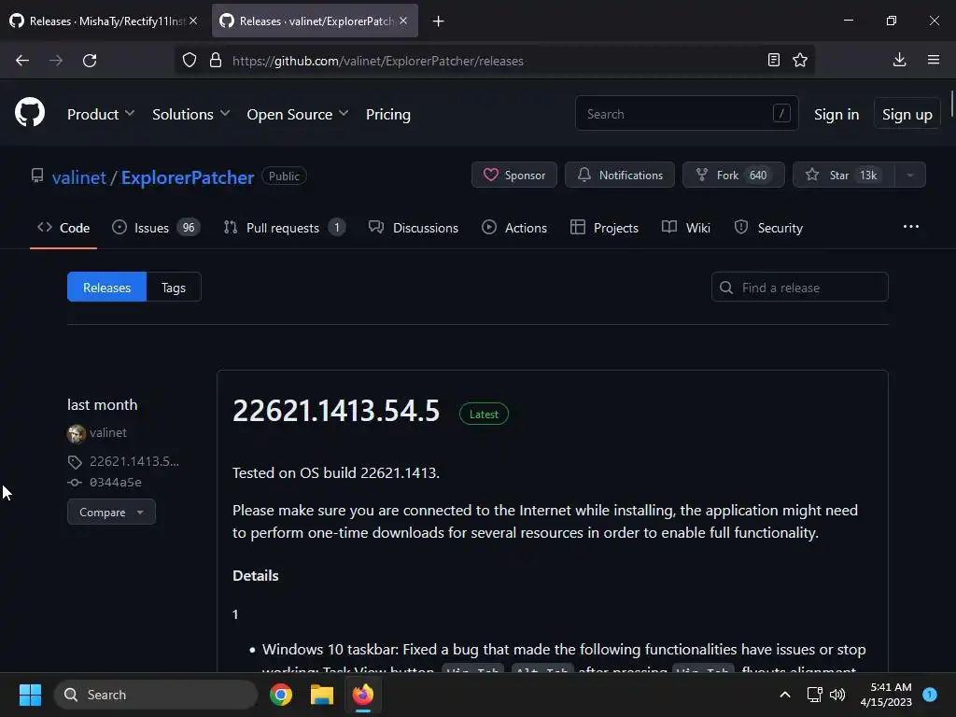Open the shield tracking protection icon
Viewport: 956px width, 717px height.
coord(190,61)
